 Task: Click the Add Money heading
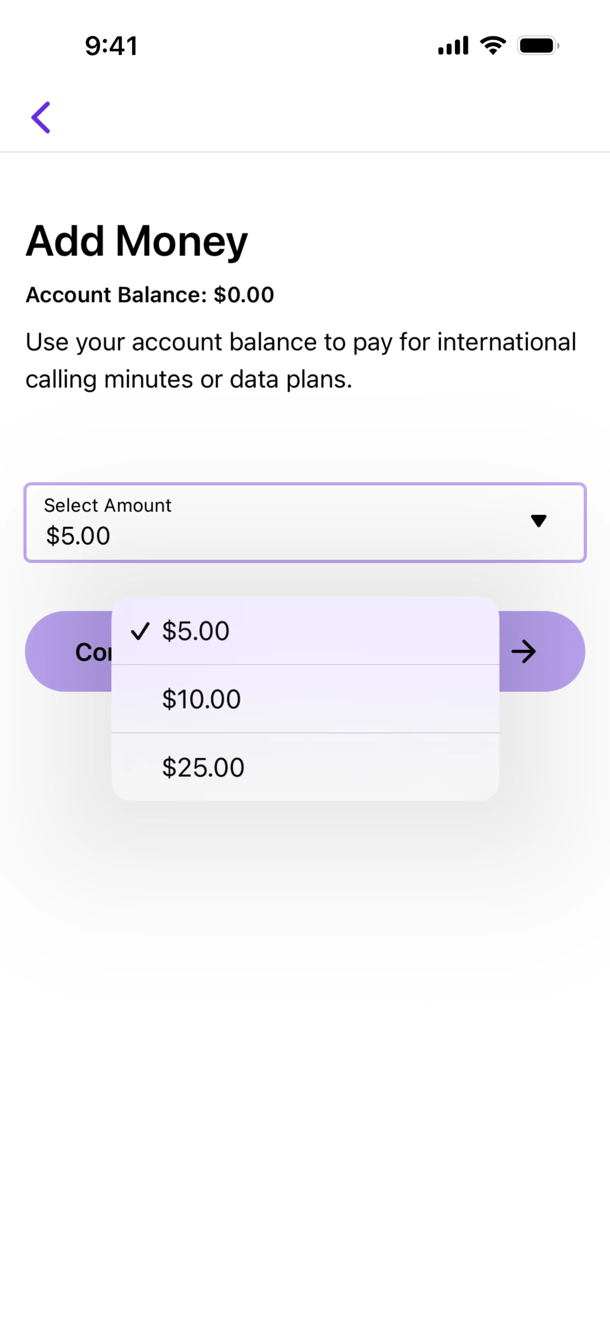137,241
